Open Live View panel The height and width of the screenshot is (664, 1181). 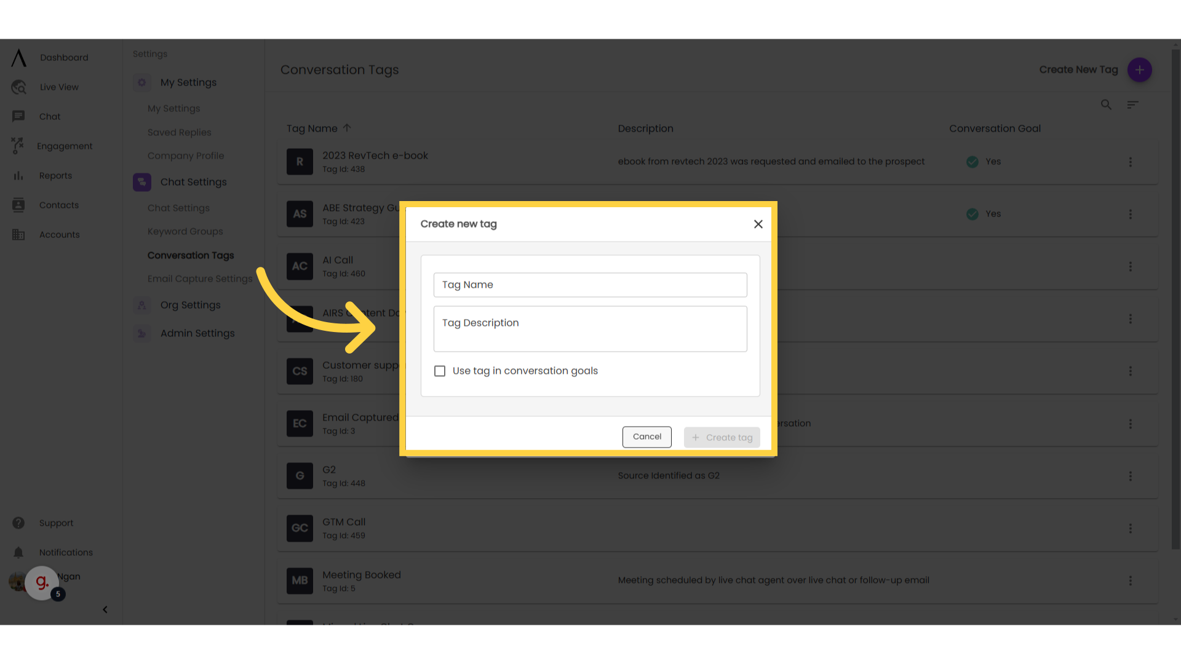tap(59, 87)
